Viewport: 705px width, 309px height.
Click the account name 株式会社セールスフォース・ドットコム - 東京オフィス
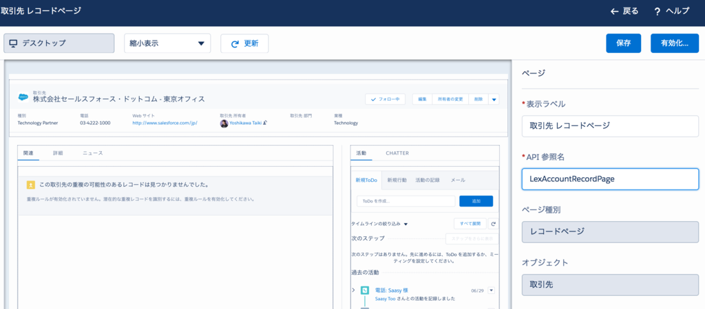118,99
